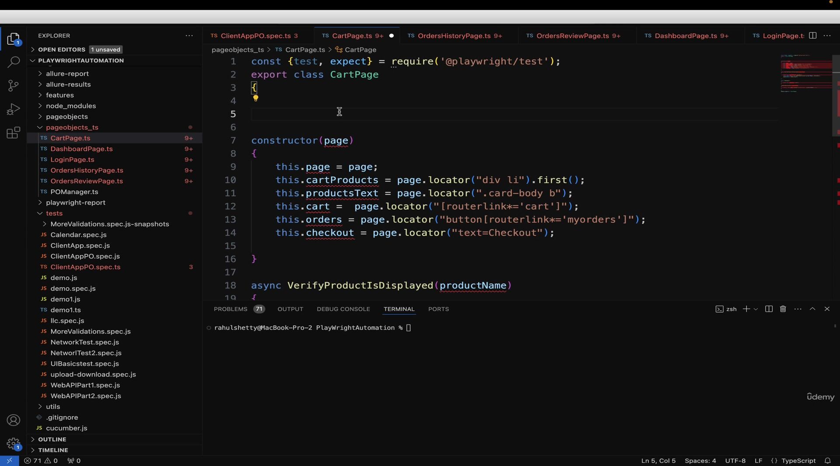
Task: Split the editor to the right
Action: click(x=813, y=35)
